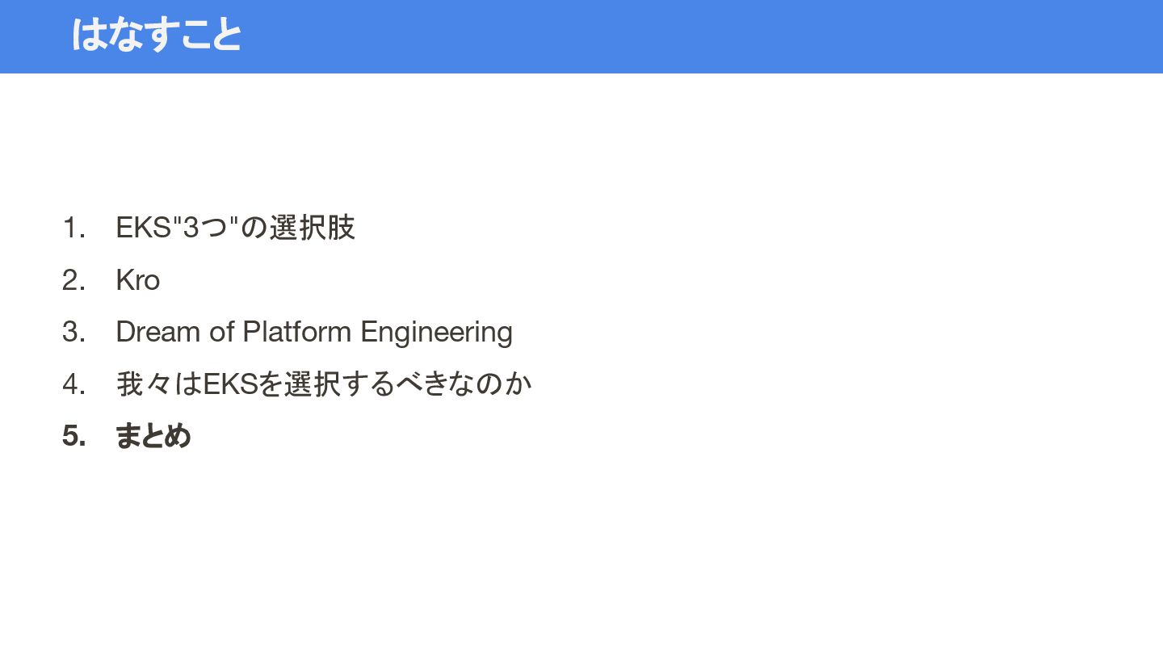Select the agenda item 我々はEKSを選択するべきなのか
Screen dimensions: 1163x654
pos(323,384)
